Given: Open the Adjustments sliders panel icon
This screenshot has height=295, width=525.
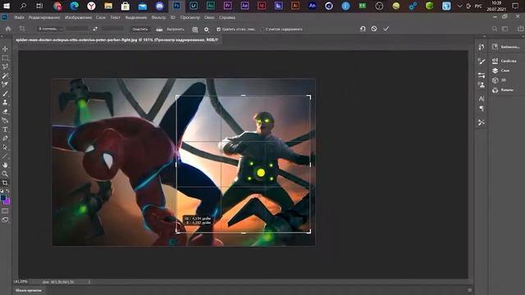Looking at the screenshot, I should 482,75.
